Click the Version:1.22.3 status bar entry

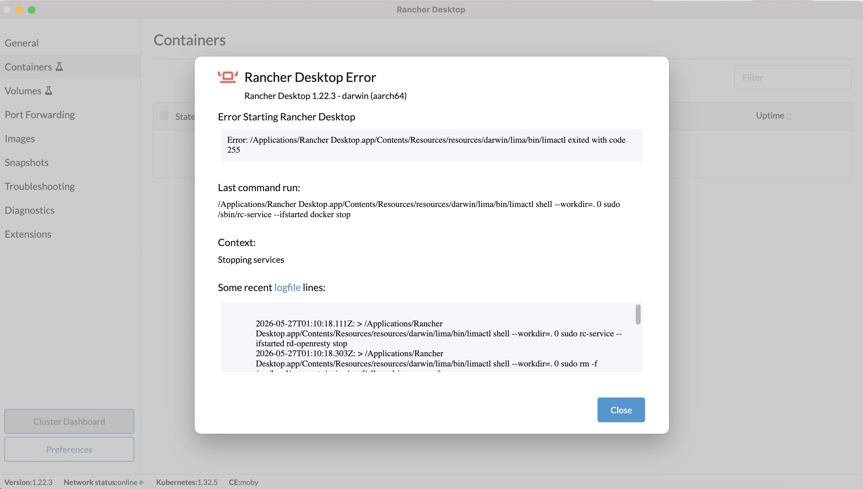pos(28,482)
